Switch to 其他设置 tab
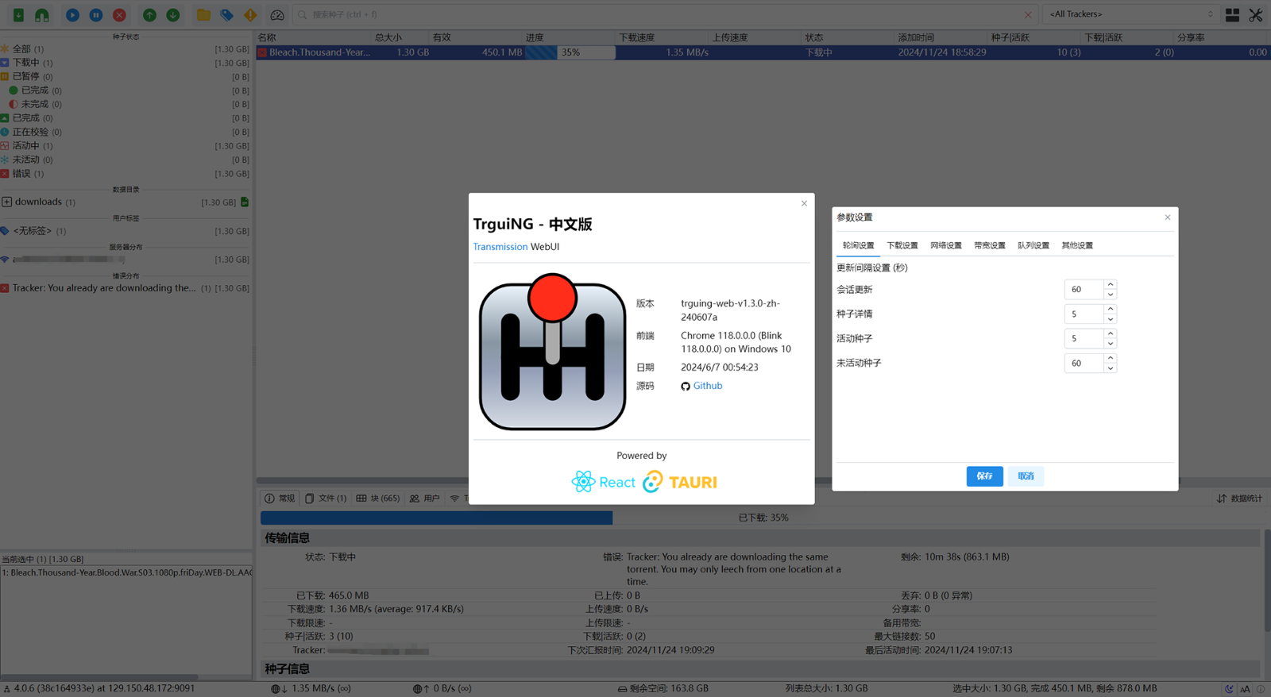1271x697 pixels. pos(1077,245)
